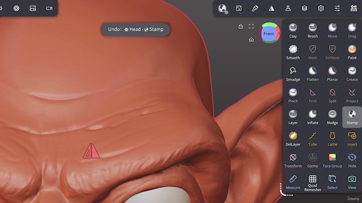This screenshot has height=203, width=362.
Task: Select the View camera tool
Action: (x=352, y=182)
